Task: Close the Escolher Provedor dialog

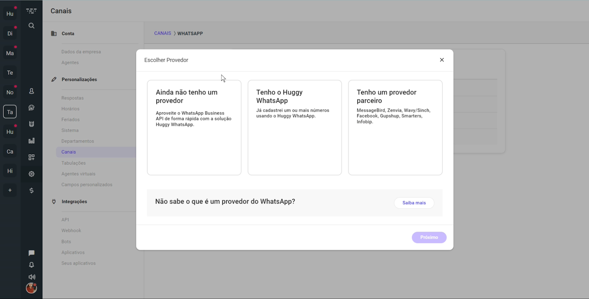Action: click(x=442, y=60)
